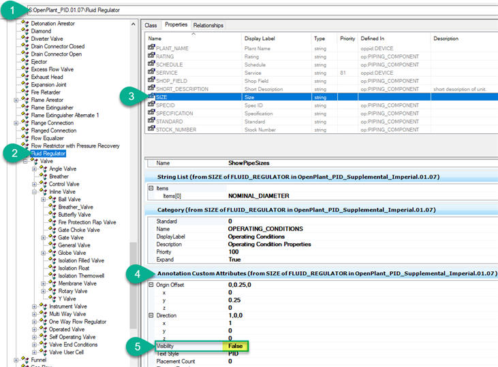Click the Y Valve class icon

[x=52, y=298]
